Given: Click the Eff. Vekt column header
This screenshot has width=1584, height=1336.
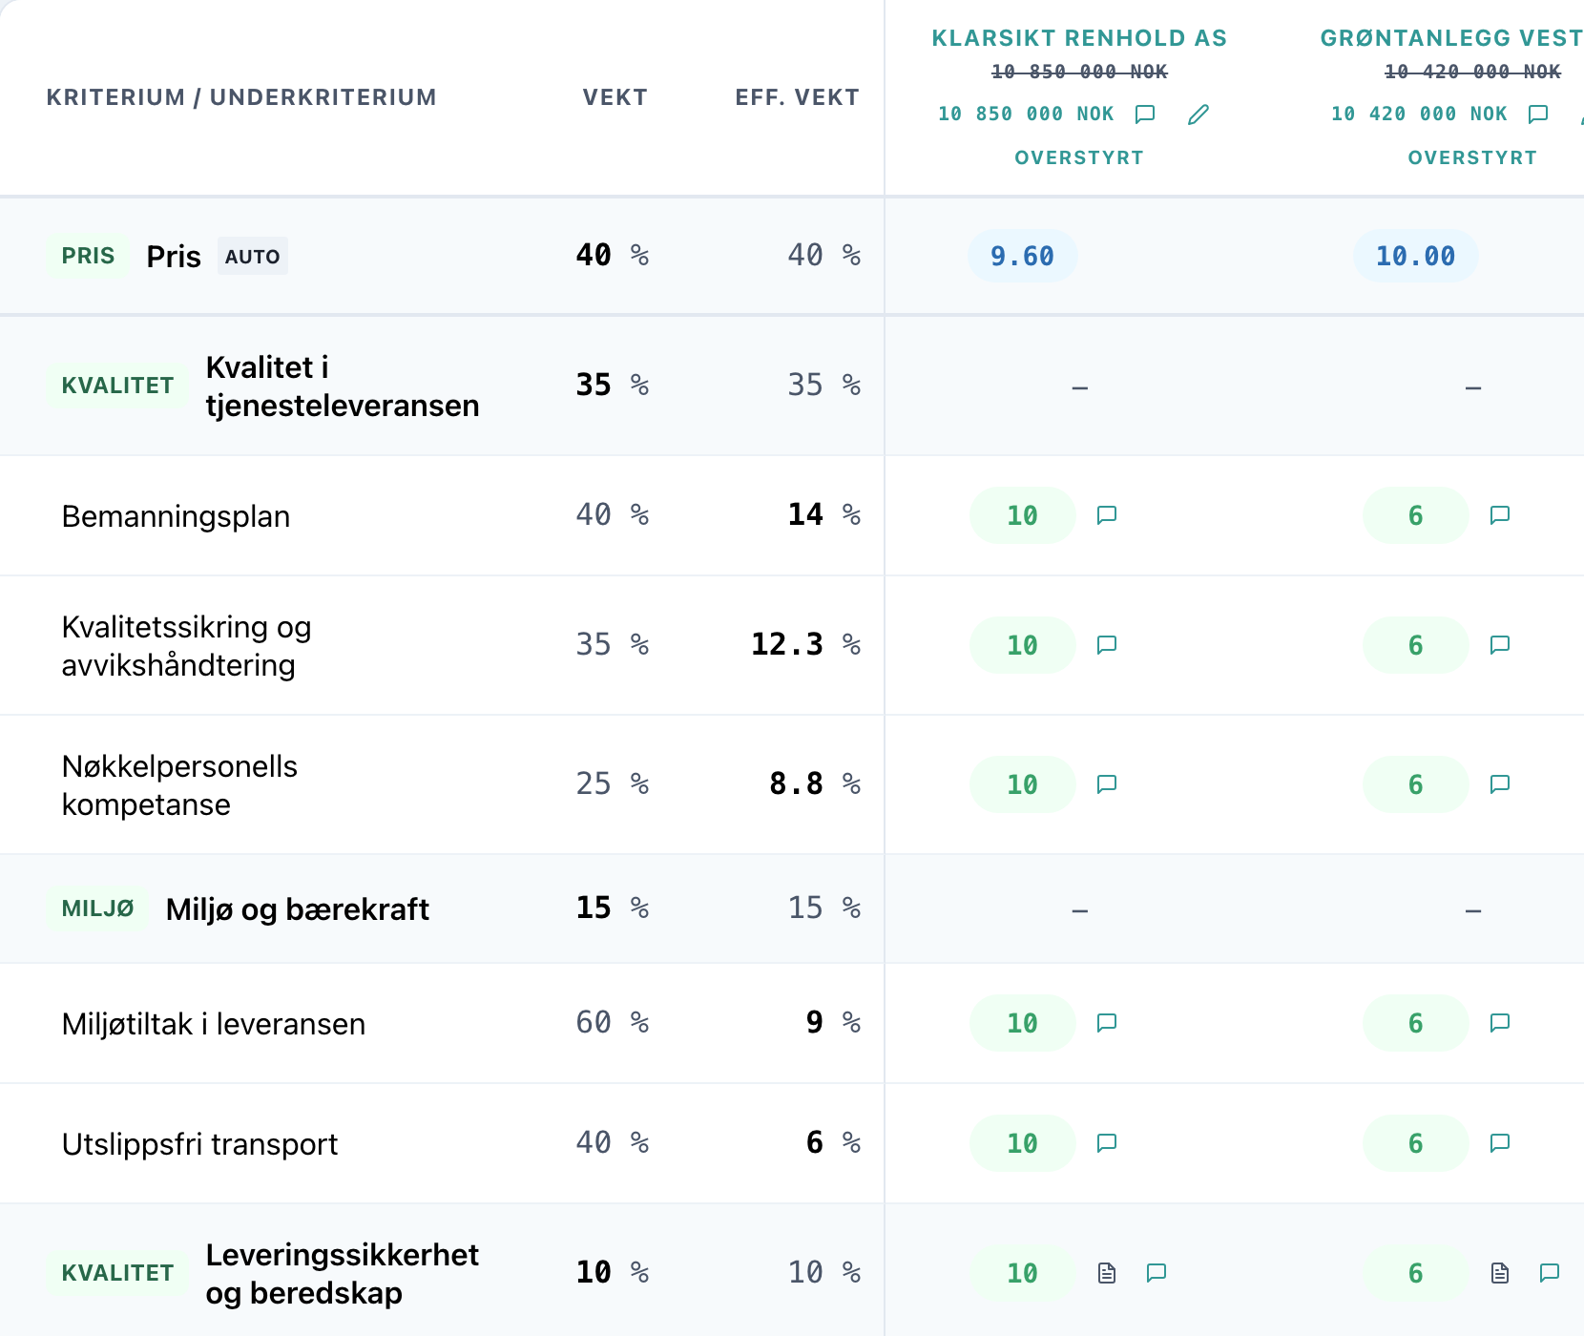Looking at the screenshot, I should click(798, 97).
